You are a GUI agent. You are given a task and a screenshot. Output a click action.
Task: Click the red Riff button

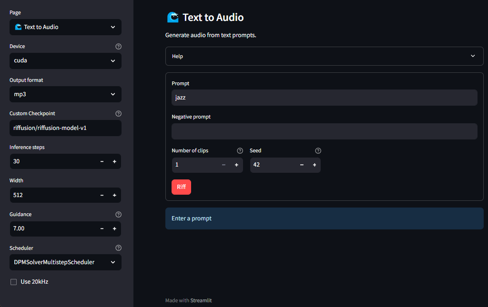click(181, 187)
